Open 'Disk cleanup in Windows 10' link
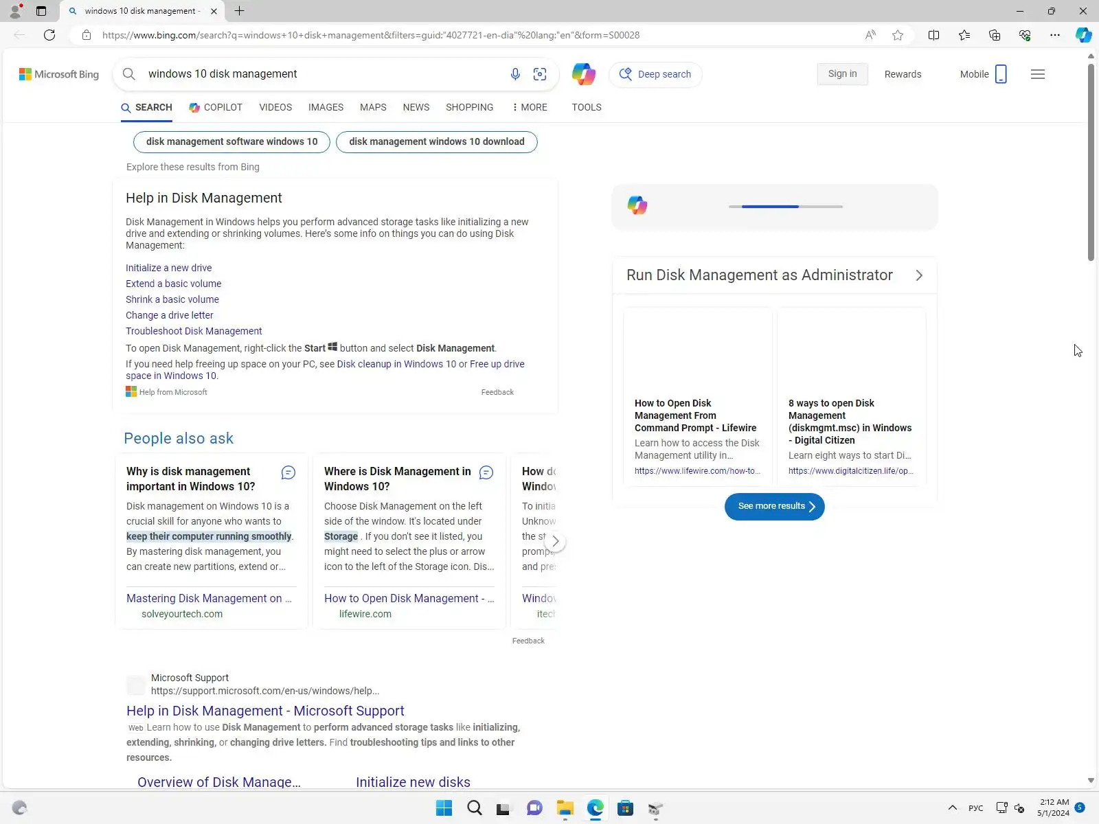Screen dimensions: 1099x824 point(396,364)
